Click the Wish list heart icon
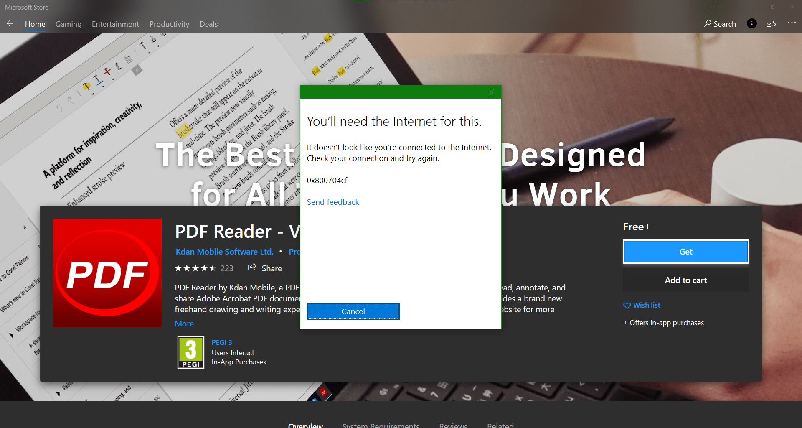Screen dimensions: 802x428 [x=627, y=306]
